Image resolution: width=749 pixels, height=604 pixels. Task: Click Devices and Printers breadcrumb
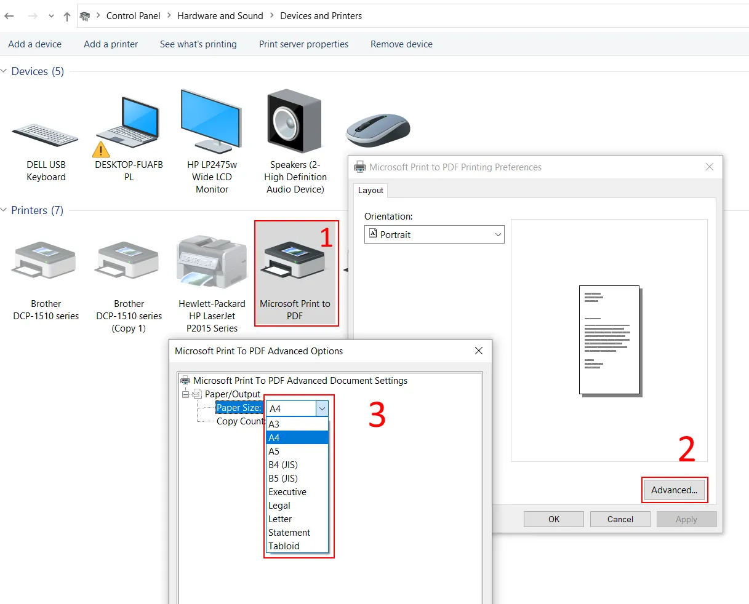tap(321, 16)
